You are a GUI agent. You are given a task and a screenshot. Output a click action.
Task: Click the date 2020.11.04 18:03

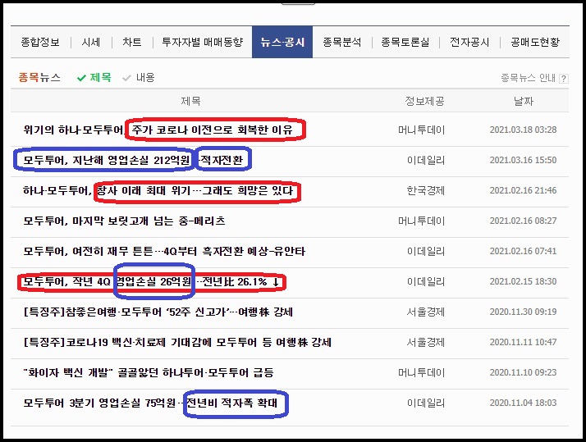coord(524,403)
